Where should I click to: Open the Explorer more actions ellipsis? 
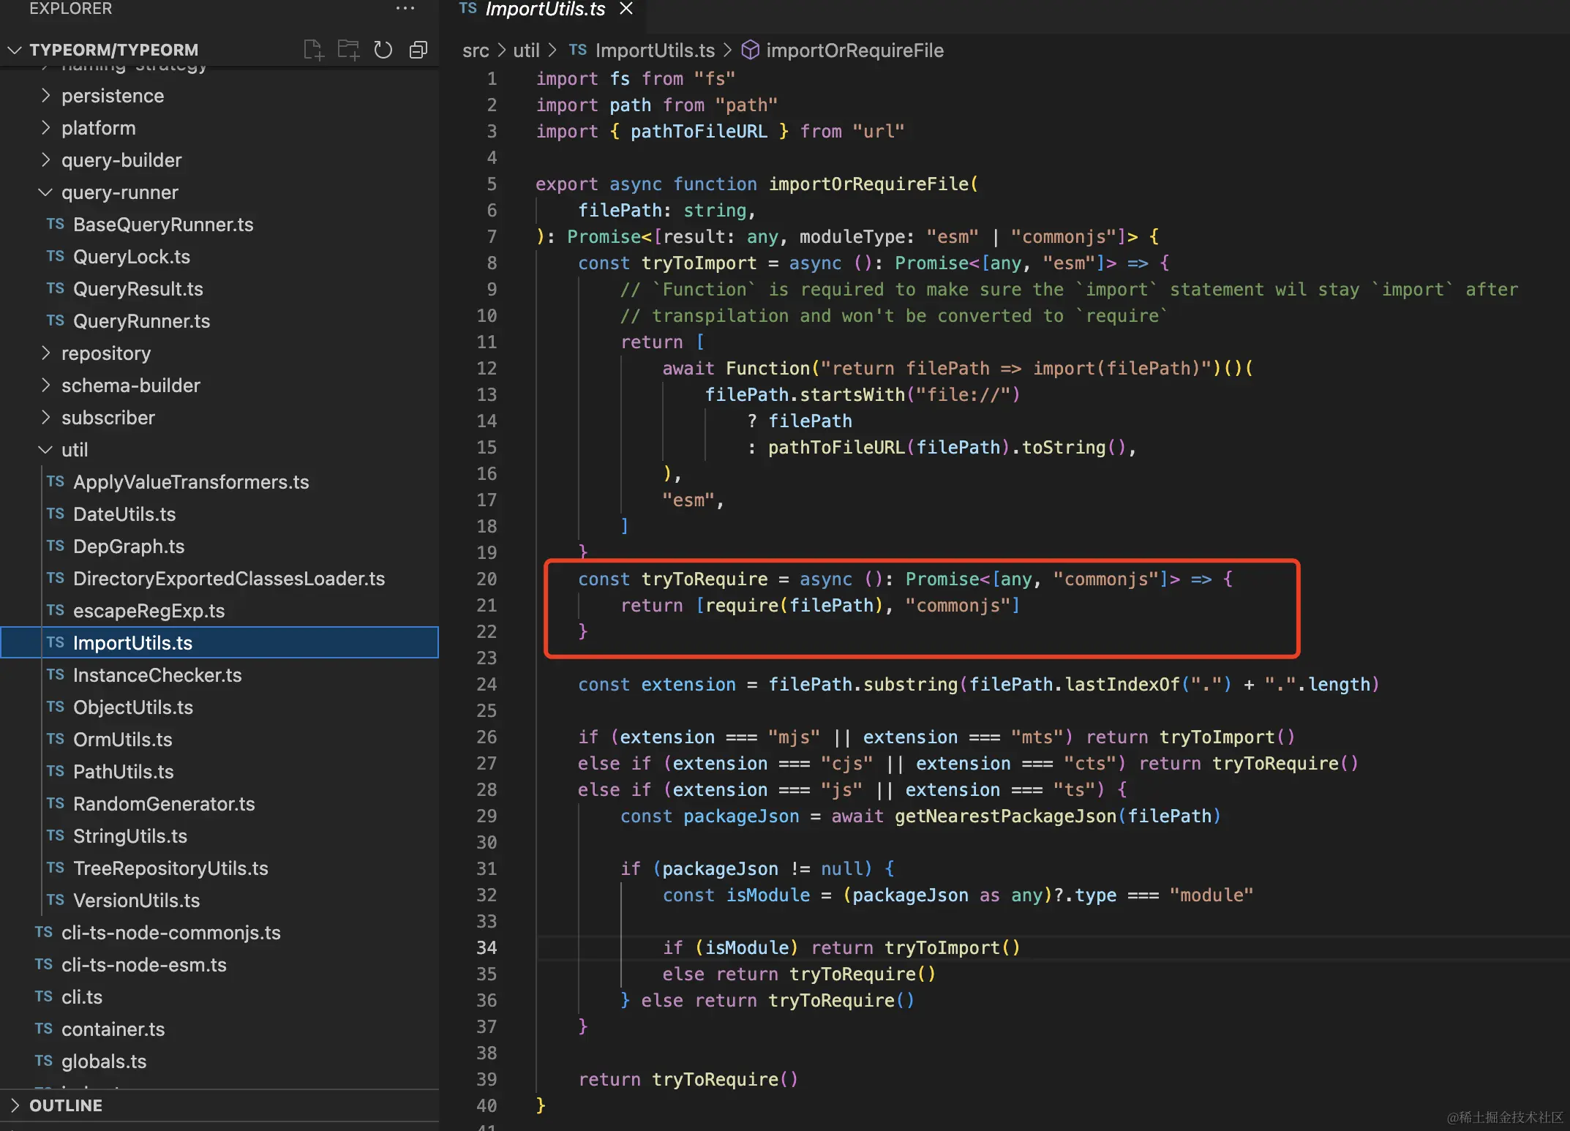pyautogui.click(x=405, y=9)
